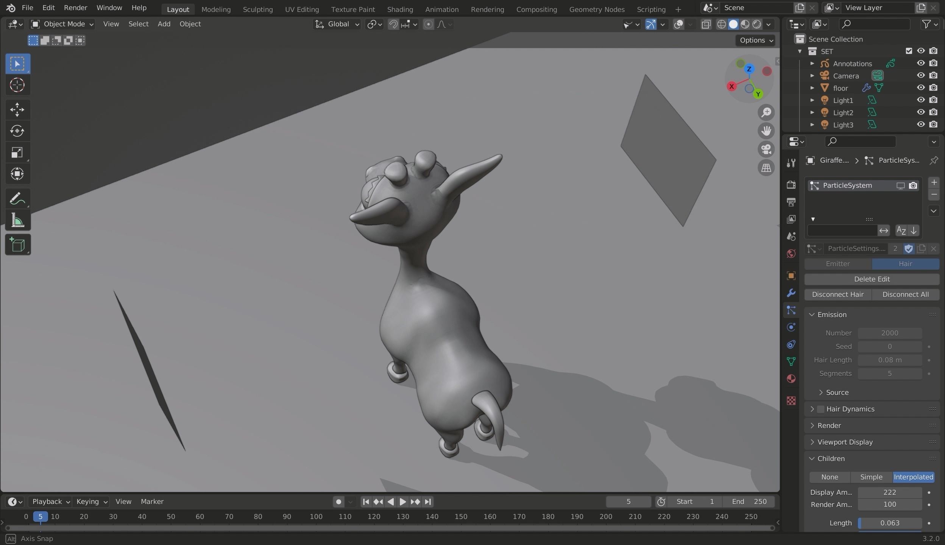Open the viewport Options dropdown
The image size is (945, 545).
(755, 40)
